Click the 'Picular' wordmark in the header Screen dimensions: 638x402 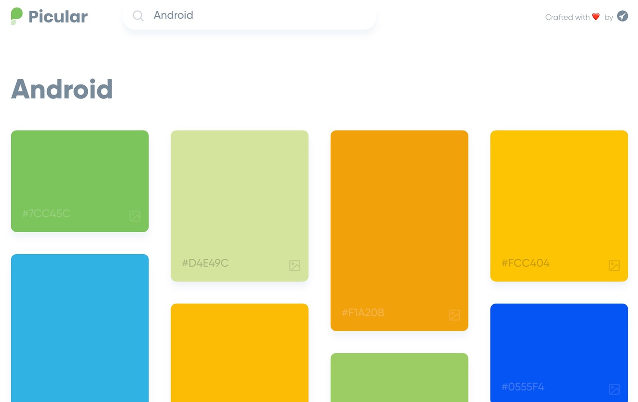pyautogui.click(x=57, y=16)
